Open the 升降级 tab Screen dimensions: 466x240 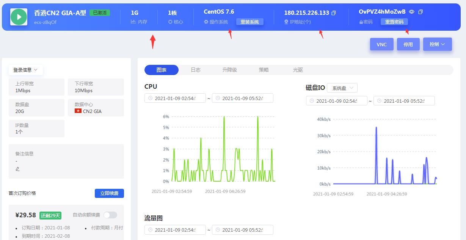pos(230,70)
